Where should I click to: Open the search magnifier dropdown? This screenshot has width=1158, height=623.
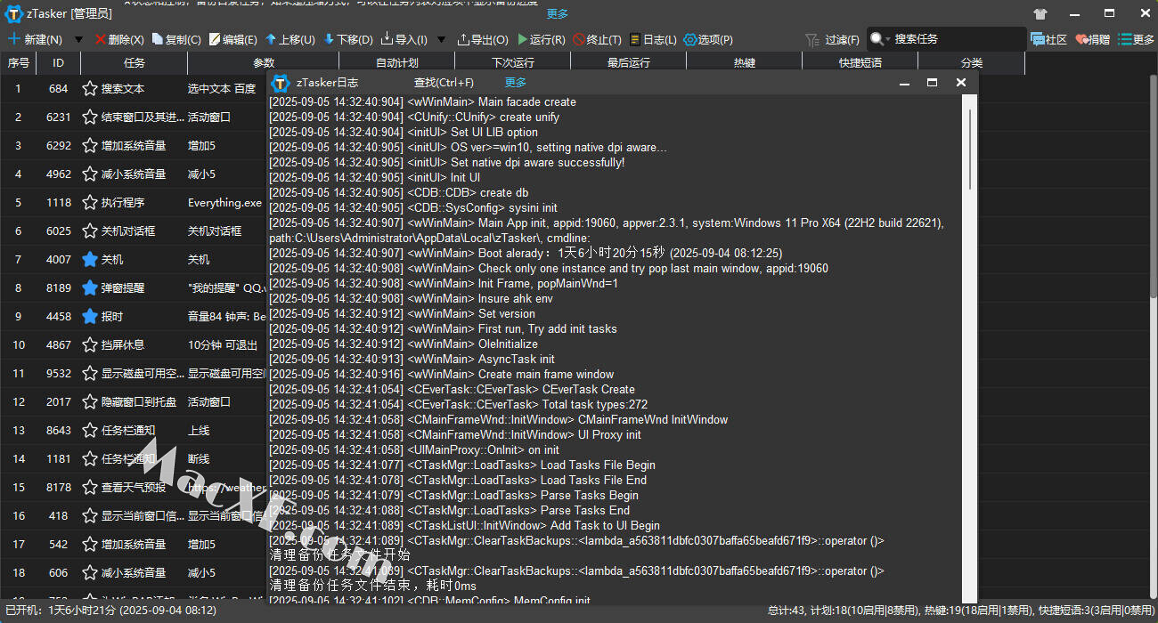click(880, 39)
